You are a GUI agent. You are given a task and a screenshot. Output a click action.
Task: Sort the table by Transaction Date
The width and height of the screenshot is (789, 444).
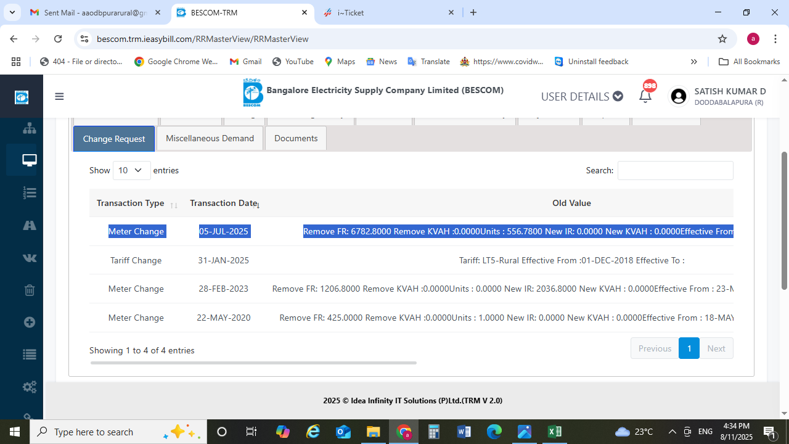coord(225,203)
